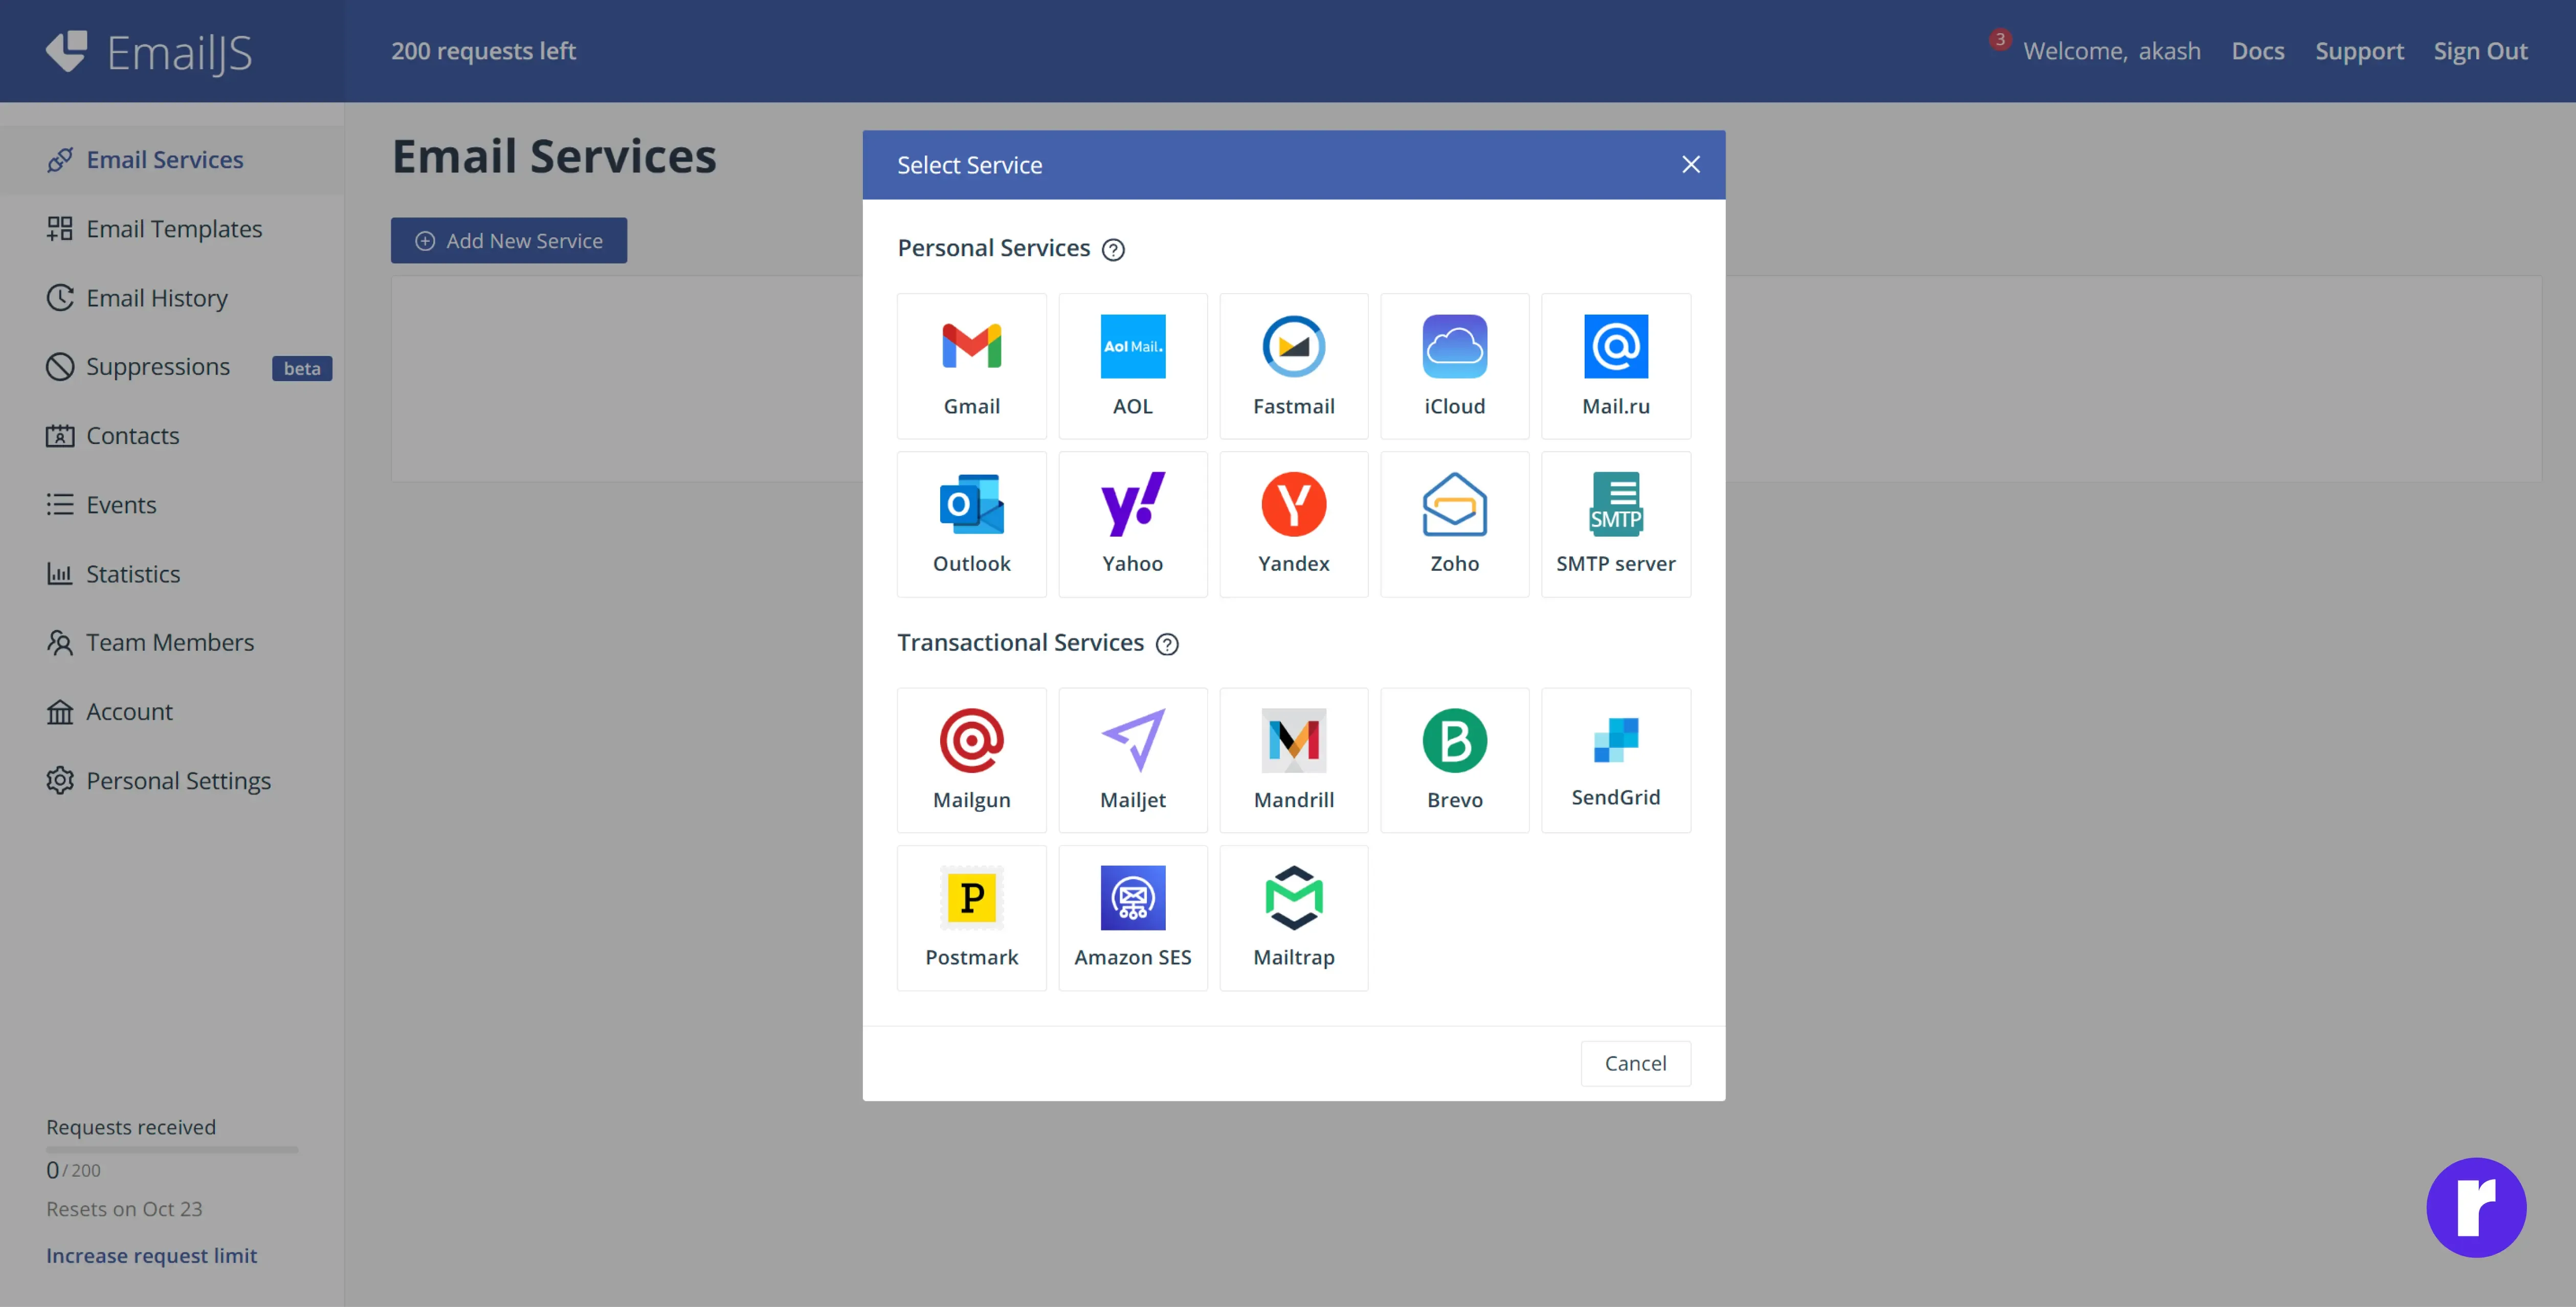The image size is (2576, 1307).
Task: Choose the Mailtrap service
Action: point(1293,918)
